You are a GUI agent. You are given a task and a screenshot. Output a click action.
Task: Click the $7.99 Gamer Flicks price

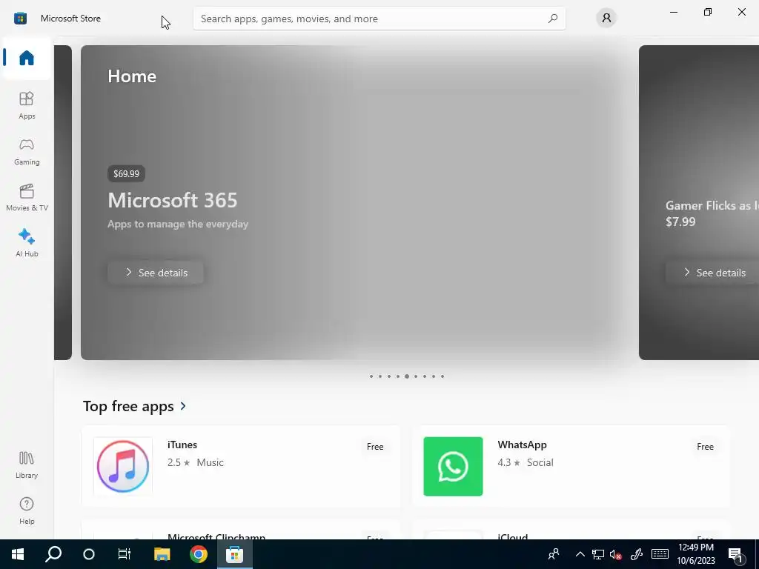[x=680, y=222]
